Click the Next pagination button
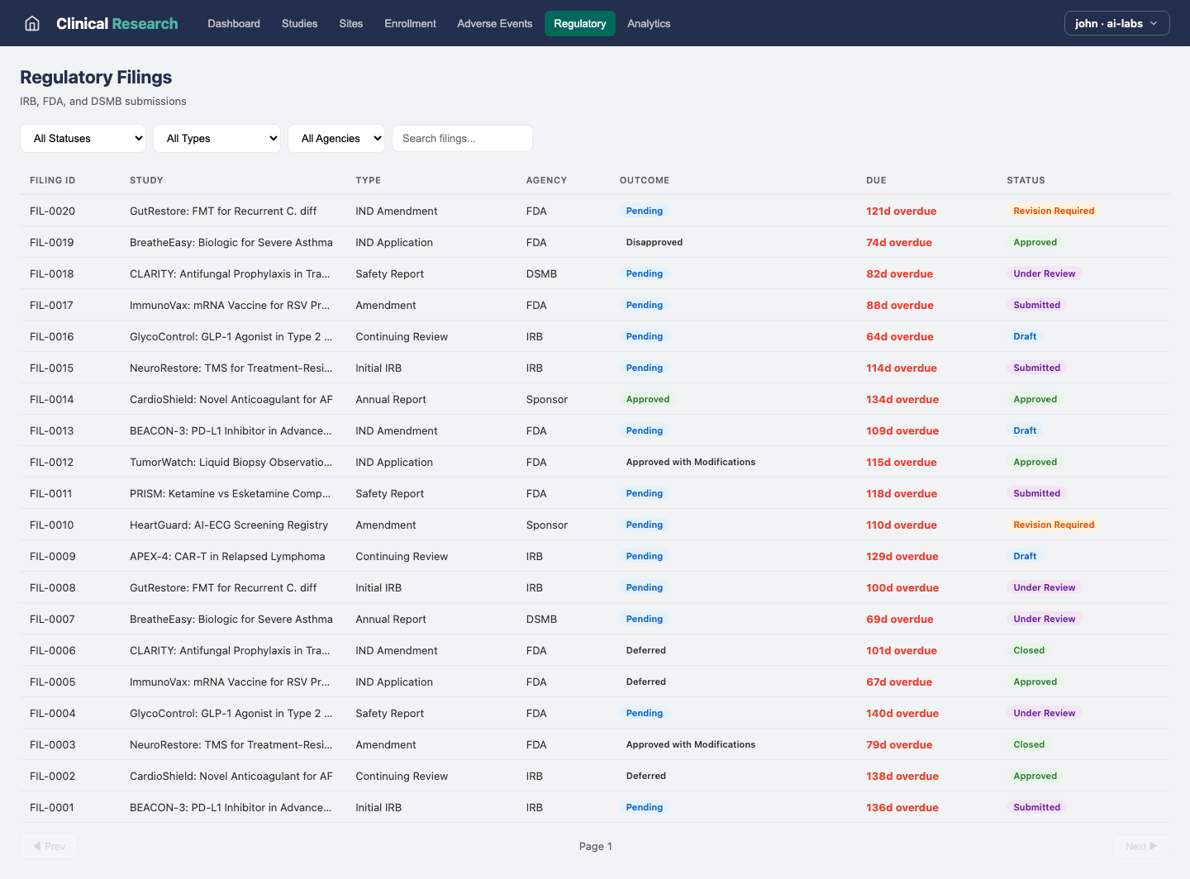Screen dimensions: 1190x879 [1140, 846]
